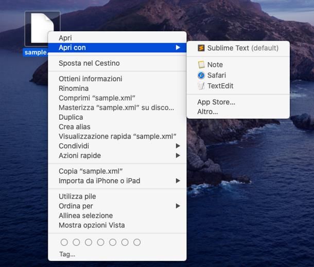Open Ottieni informazioni
Image resolution: width=314 pixels, height=267 pixels.
point(117,79)
